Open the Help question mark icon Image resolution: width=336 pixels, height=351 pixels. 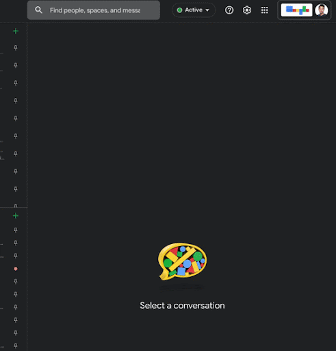tap(229, 10)
